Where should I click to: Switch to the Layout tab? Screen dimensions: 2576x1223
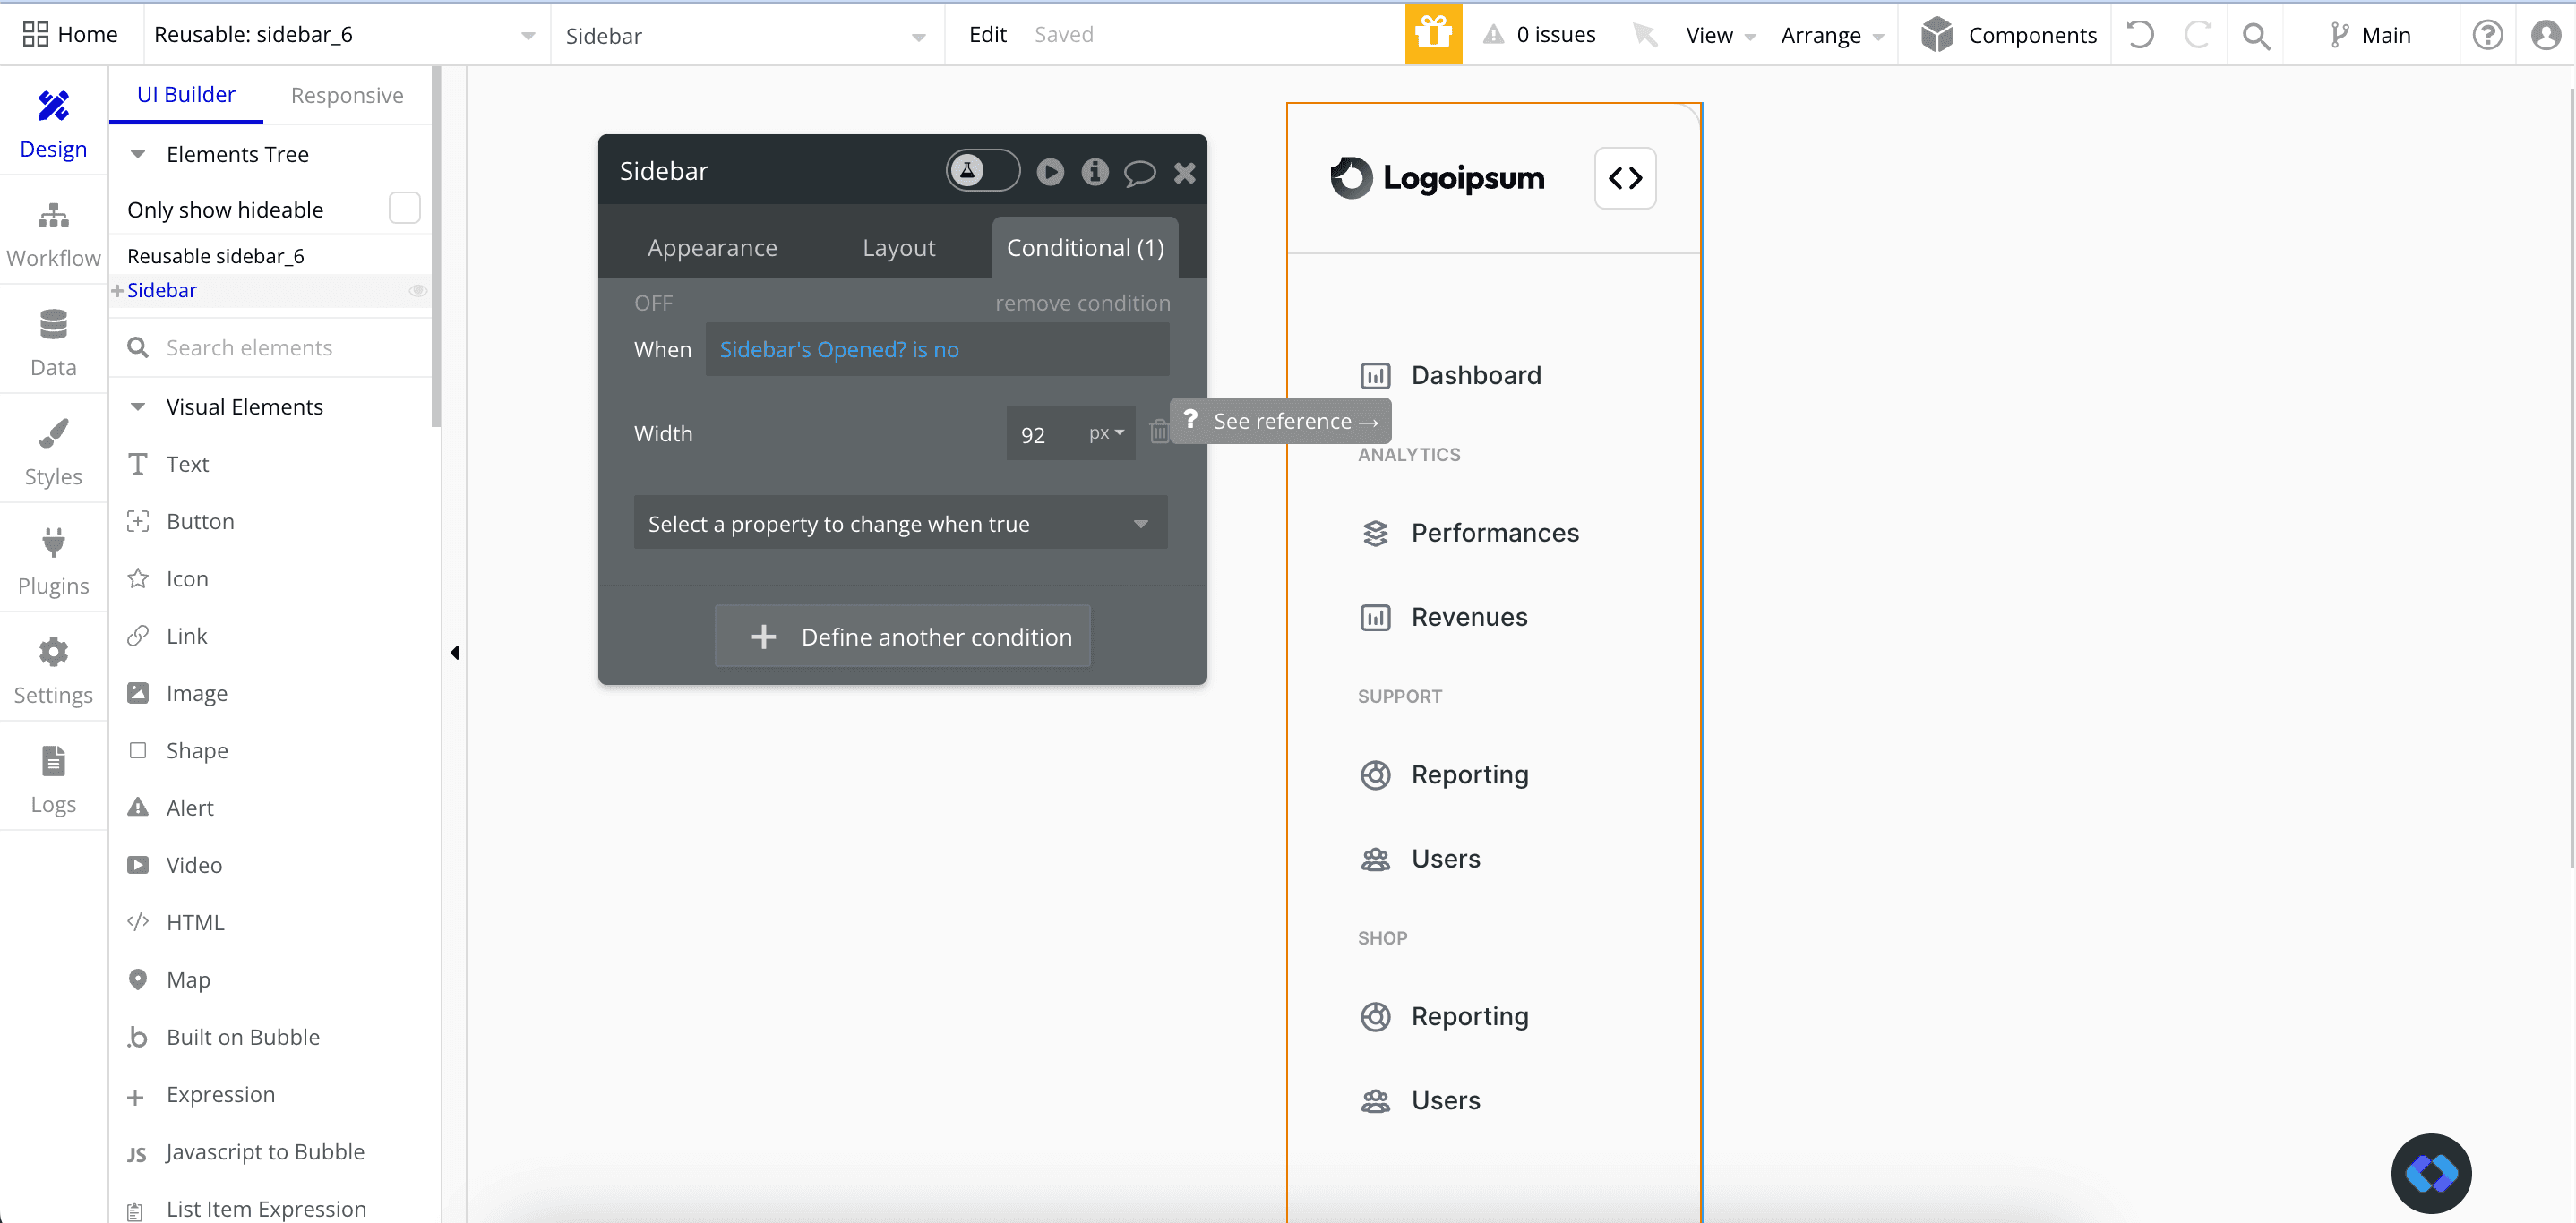pyautogui.click(x=898, y=248)
